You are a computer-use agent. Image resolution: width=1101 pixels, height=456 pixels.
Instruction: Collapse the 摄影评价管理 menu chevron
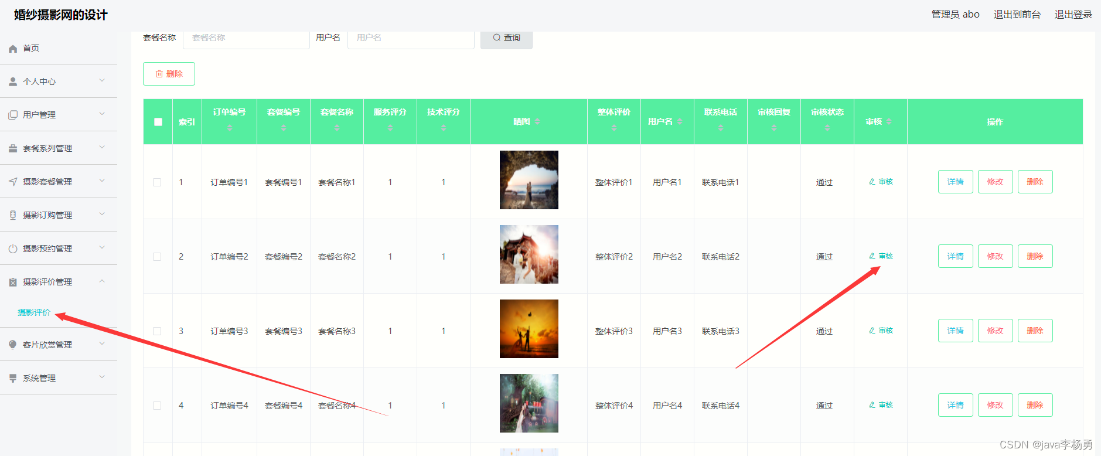pos(102,281)
